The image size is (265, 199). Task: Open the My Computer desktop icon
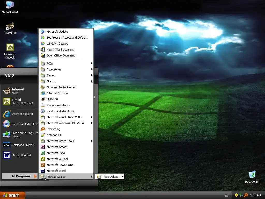coord(10,7)
